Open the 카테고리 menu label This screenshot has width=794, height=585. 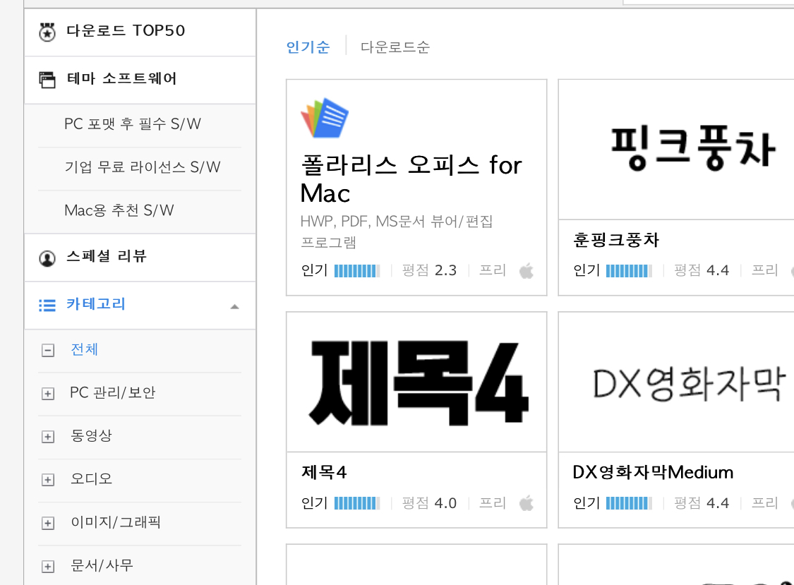(96, 304)
